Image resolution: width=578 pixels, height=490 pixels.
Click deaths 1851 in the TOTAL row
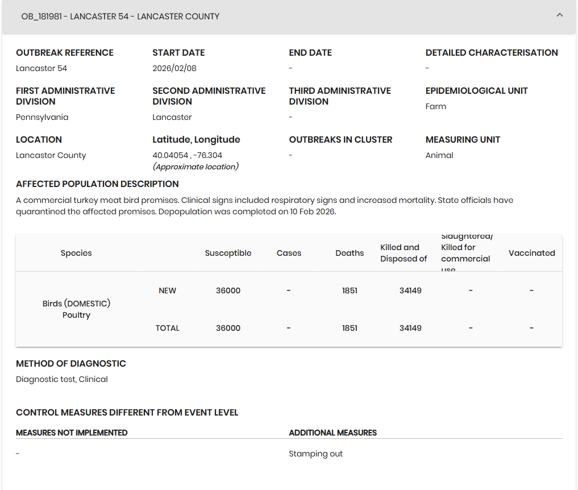(350, 328)
